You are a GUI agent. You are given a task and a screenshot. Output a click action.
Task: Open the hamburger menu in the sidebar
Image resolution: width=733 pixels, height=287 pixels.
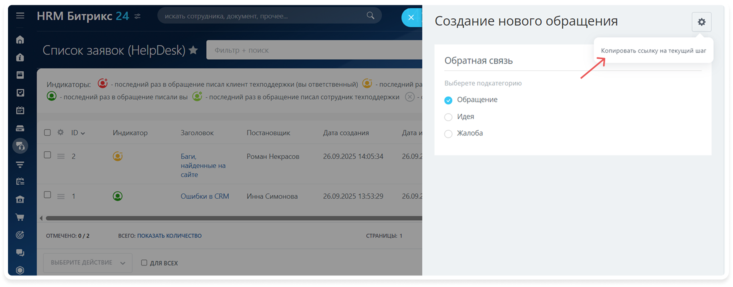pyautogui.click(x=20, y=16)
